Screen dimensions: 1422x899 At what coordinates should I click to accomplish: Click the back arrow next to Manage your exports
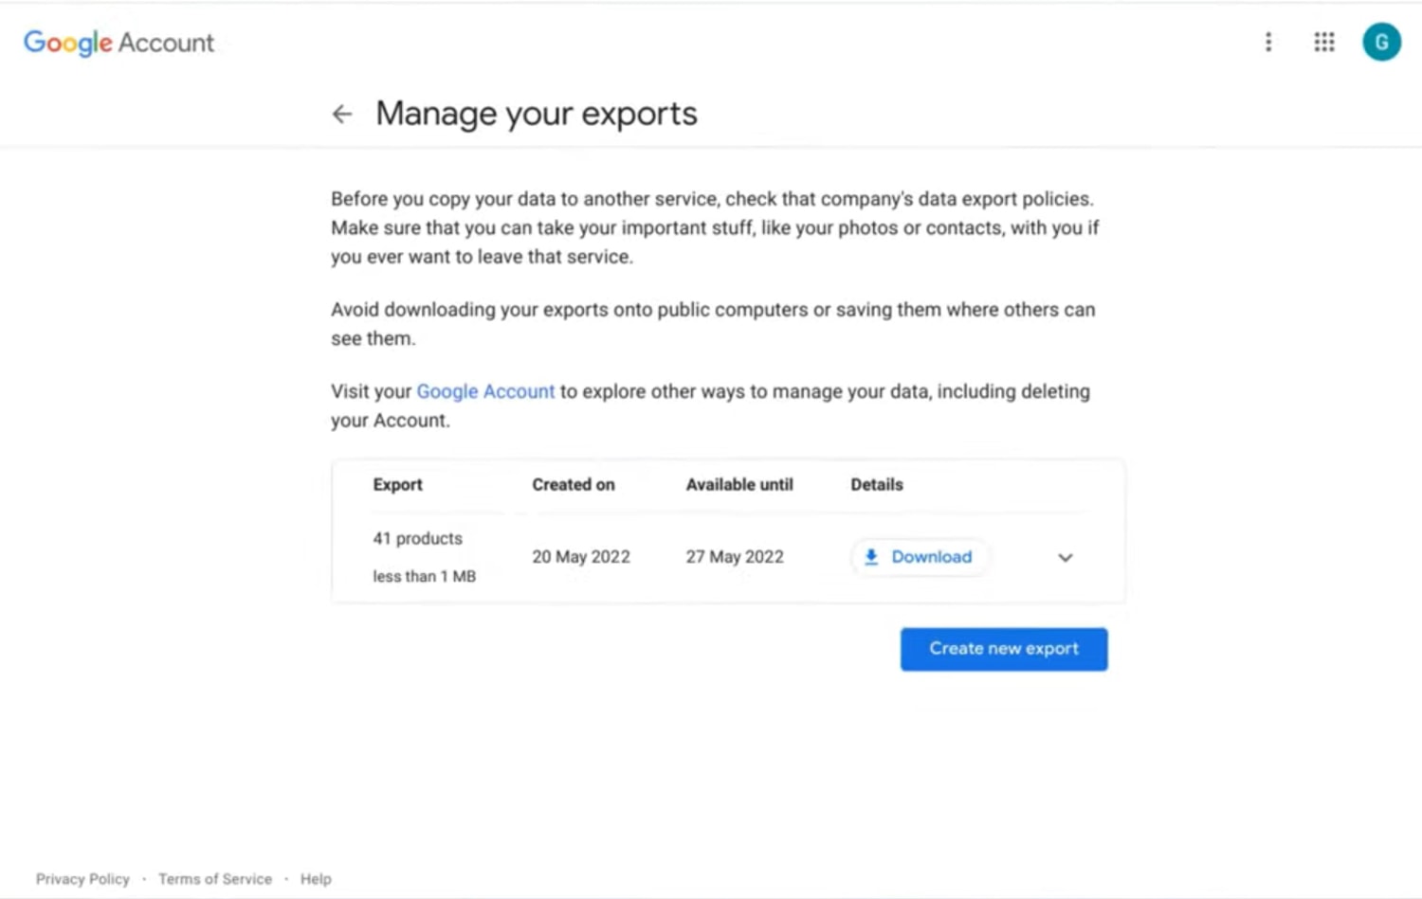click(x=342, y=114)
